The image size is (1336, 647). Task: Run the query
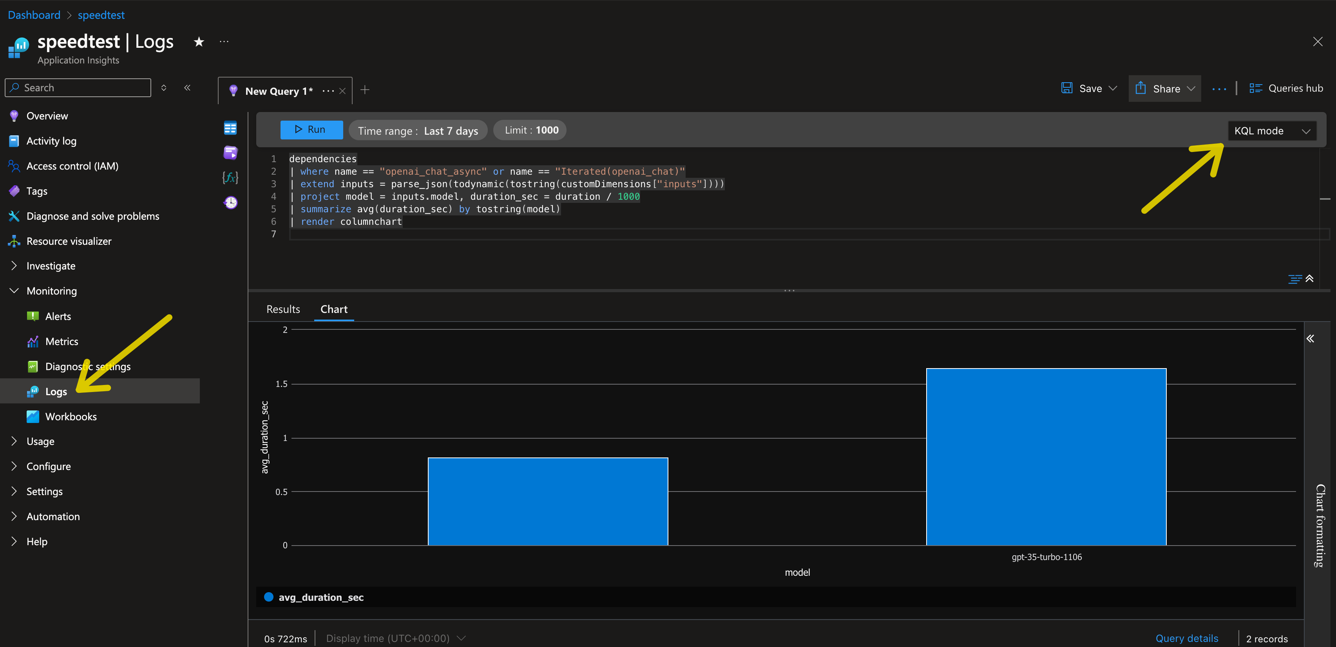click(x=311, y=130)
